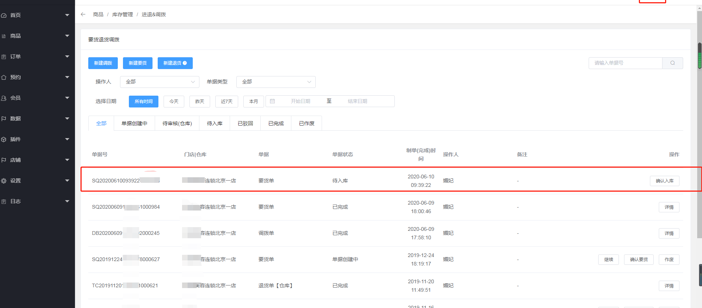Click the 请输入单据号 search field
Image resolution: width=702 pixels, height=308 pixels.
[626, 63]
